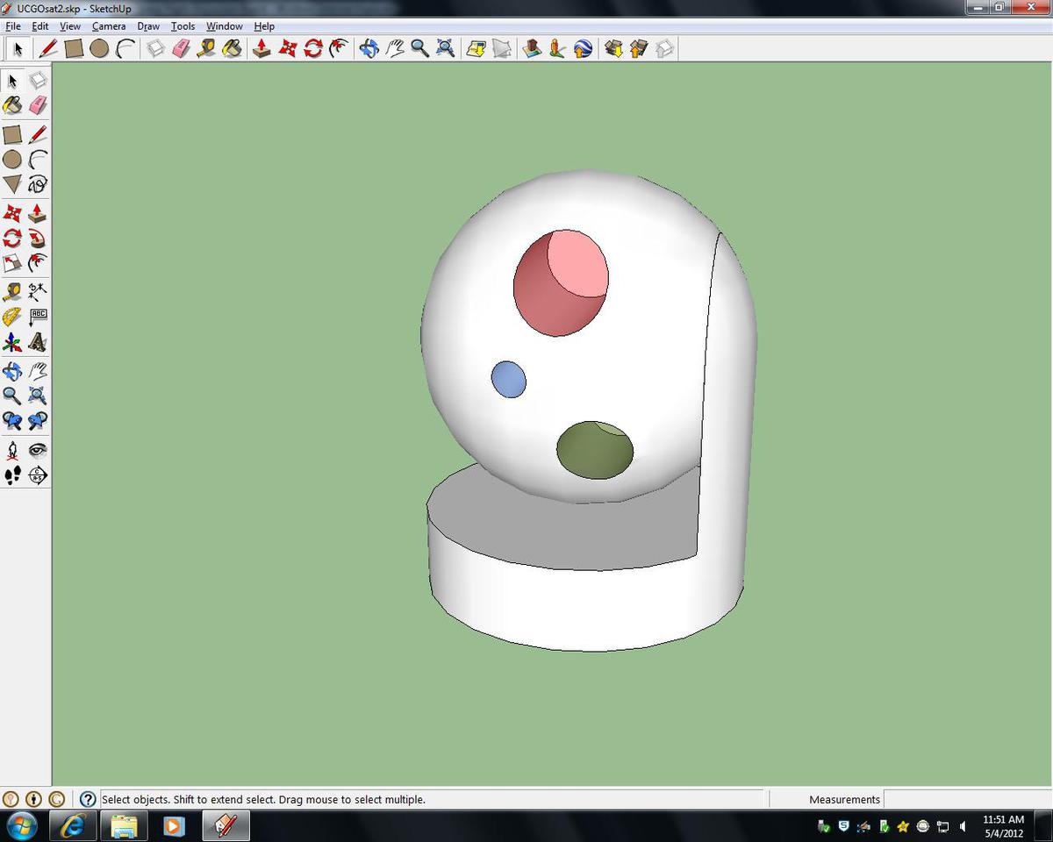The width and height of the screenshot is (1053, 842).
Task: Click the grayed Share Component icon
Action: click(x=664, y=48)
